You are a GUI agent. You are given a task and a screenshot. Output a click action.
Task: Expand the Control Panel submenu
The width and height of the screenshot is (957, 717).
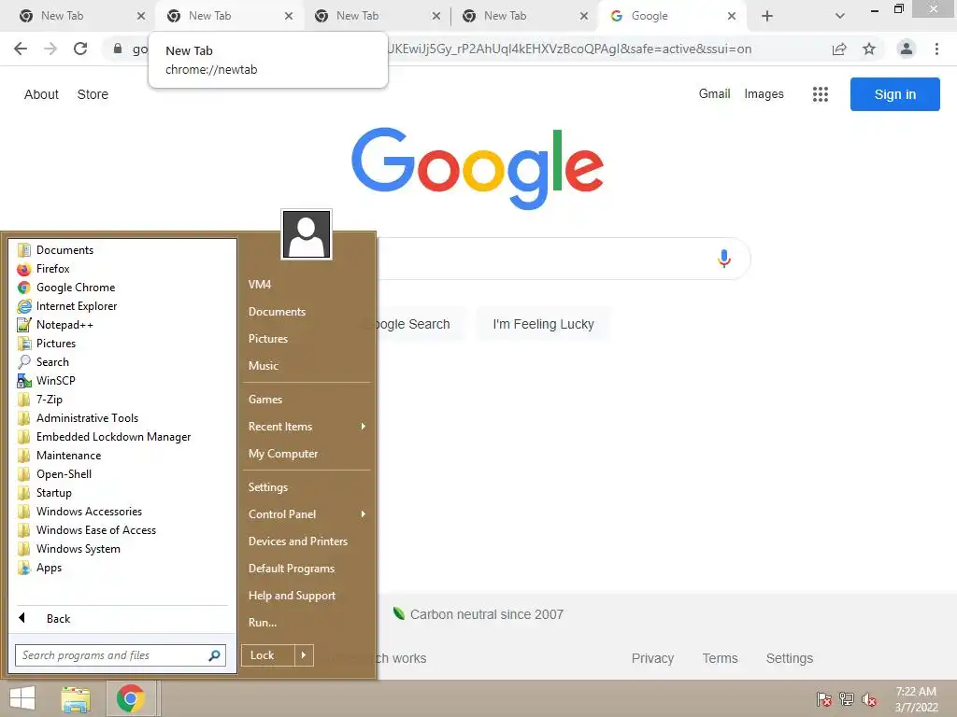point(307,514)
